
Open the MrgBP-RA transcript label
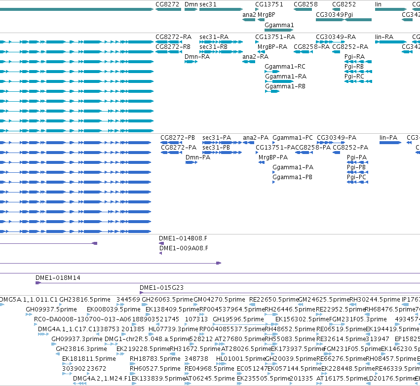point(272,47)
